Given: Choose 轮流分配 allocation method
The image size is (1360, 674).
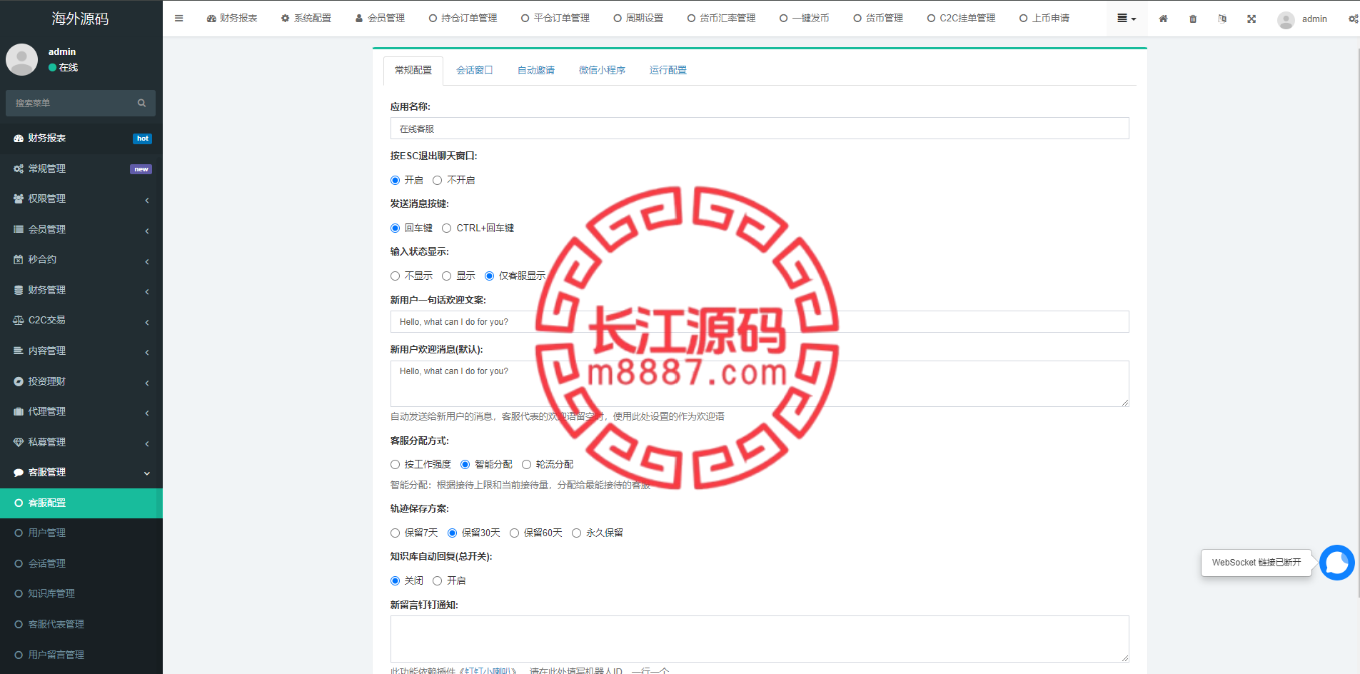Looking at the screenshot, I should 527,465.
